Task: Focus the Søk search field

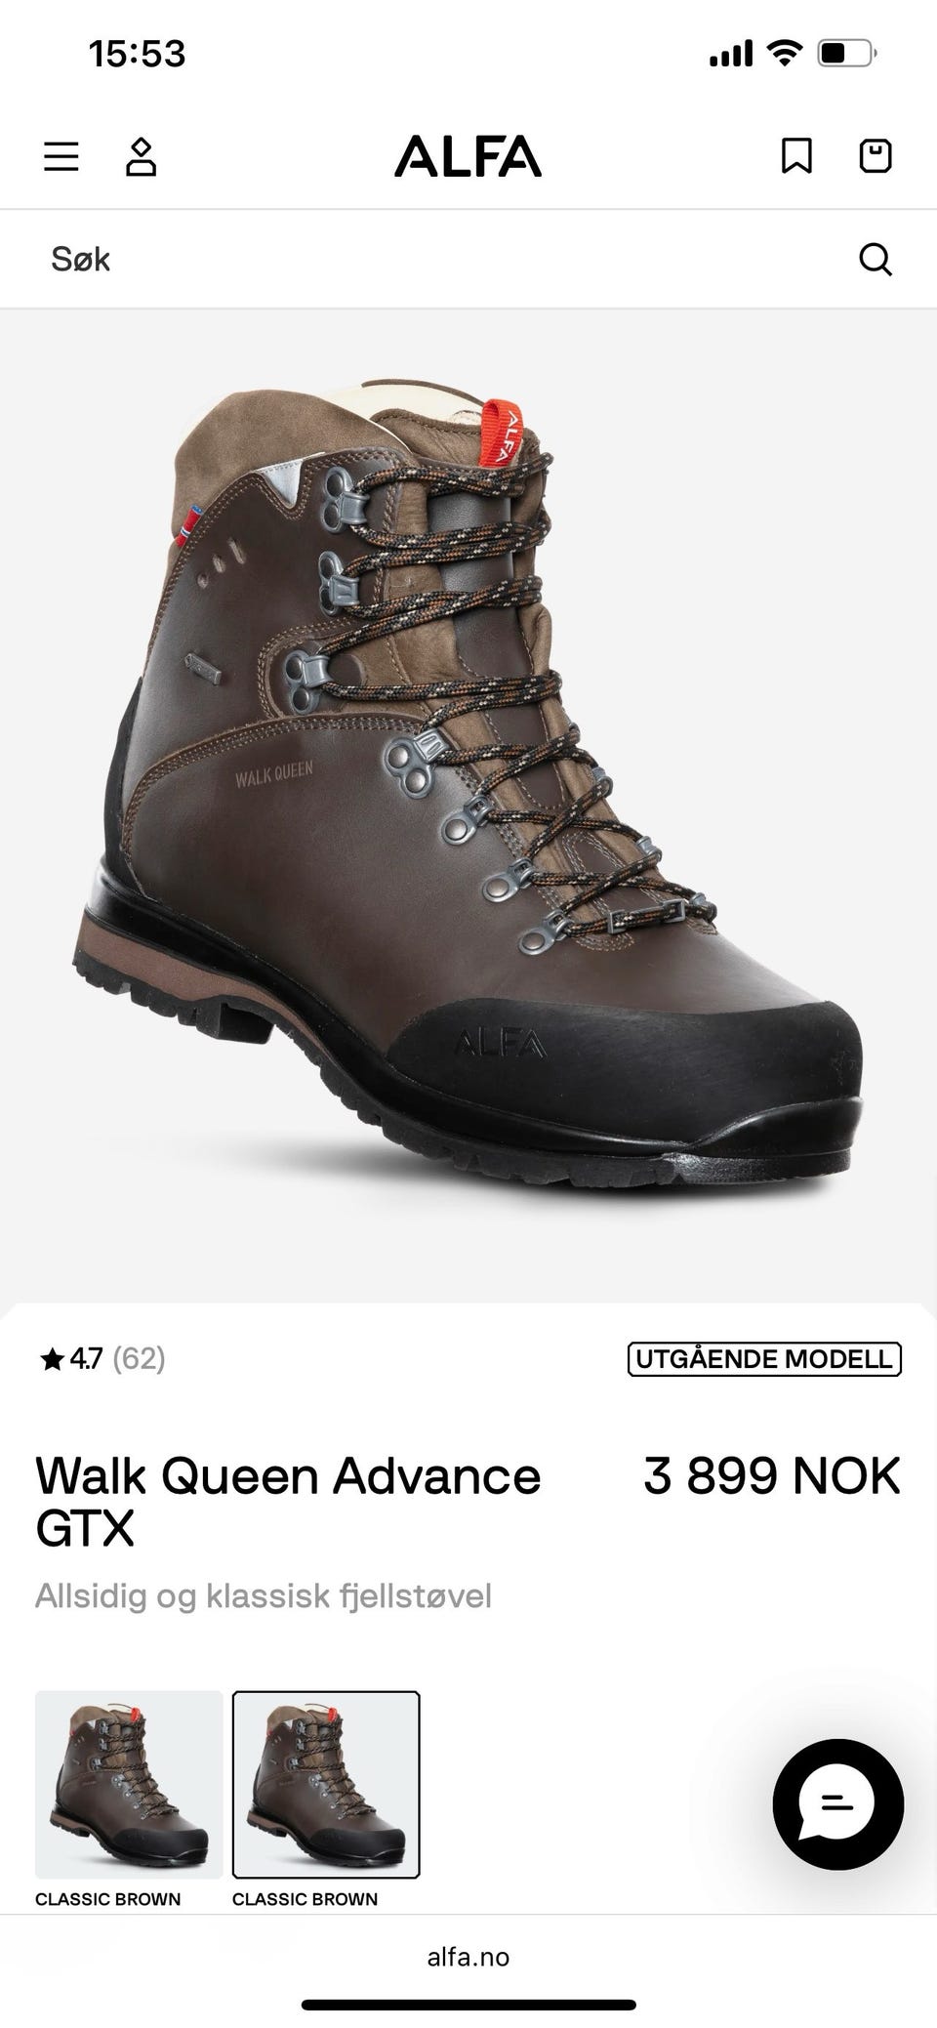Action: pos(468,260)
